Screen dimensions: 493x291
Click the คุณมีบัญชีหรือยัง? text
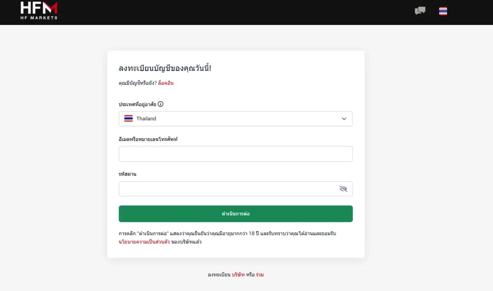(x=138, y=83)
